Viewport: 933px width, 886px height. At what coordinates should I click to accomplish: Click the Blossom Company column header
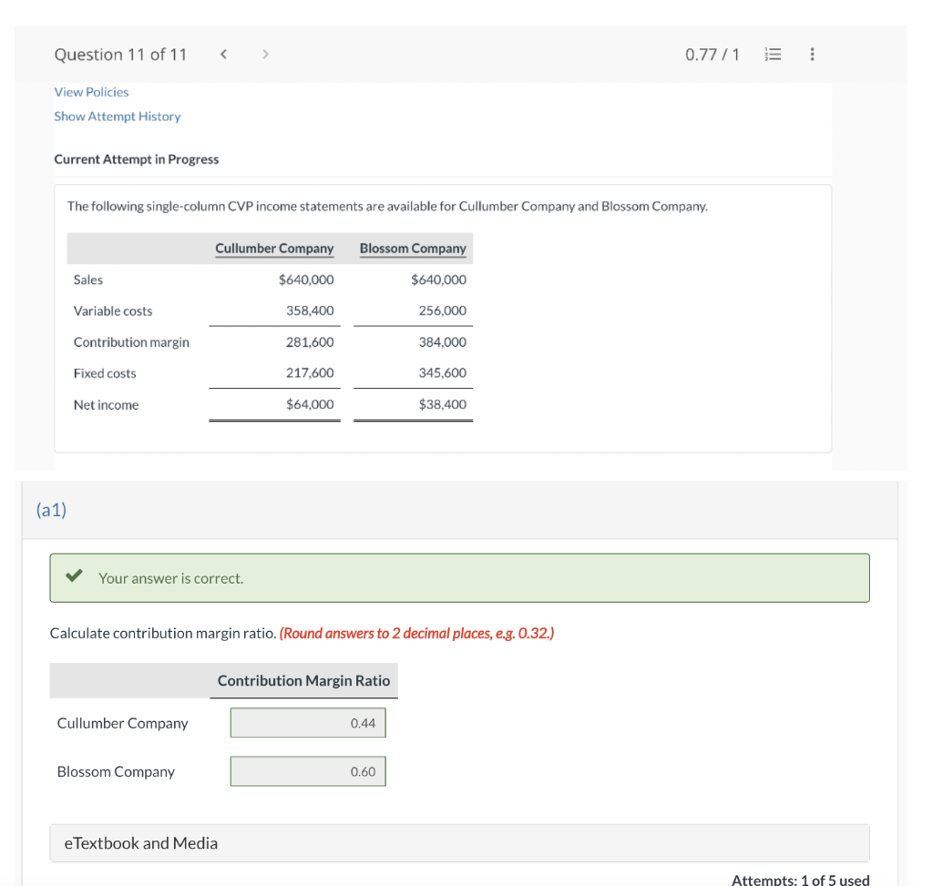point(413,248)
